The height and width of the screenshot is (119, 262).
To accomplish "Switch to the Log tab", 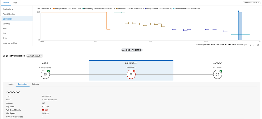I will coord(15,2).
